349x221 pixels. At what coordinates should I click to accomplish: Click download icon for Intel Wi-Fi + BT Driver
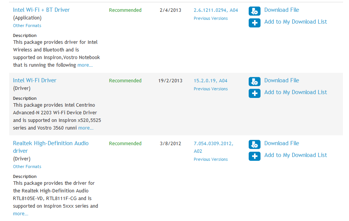point(254,11)
